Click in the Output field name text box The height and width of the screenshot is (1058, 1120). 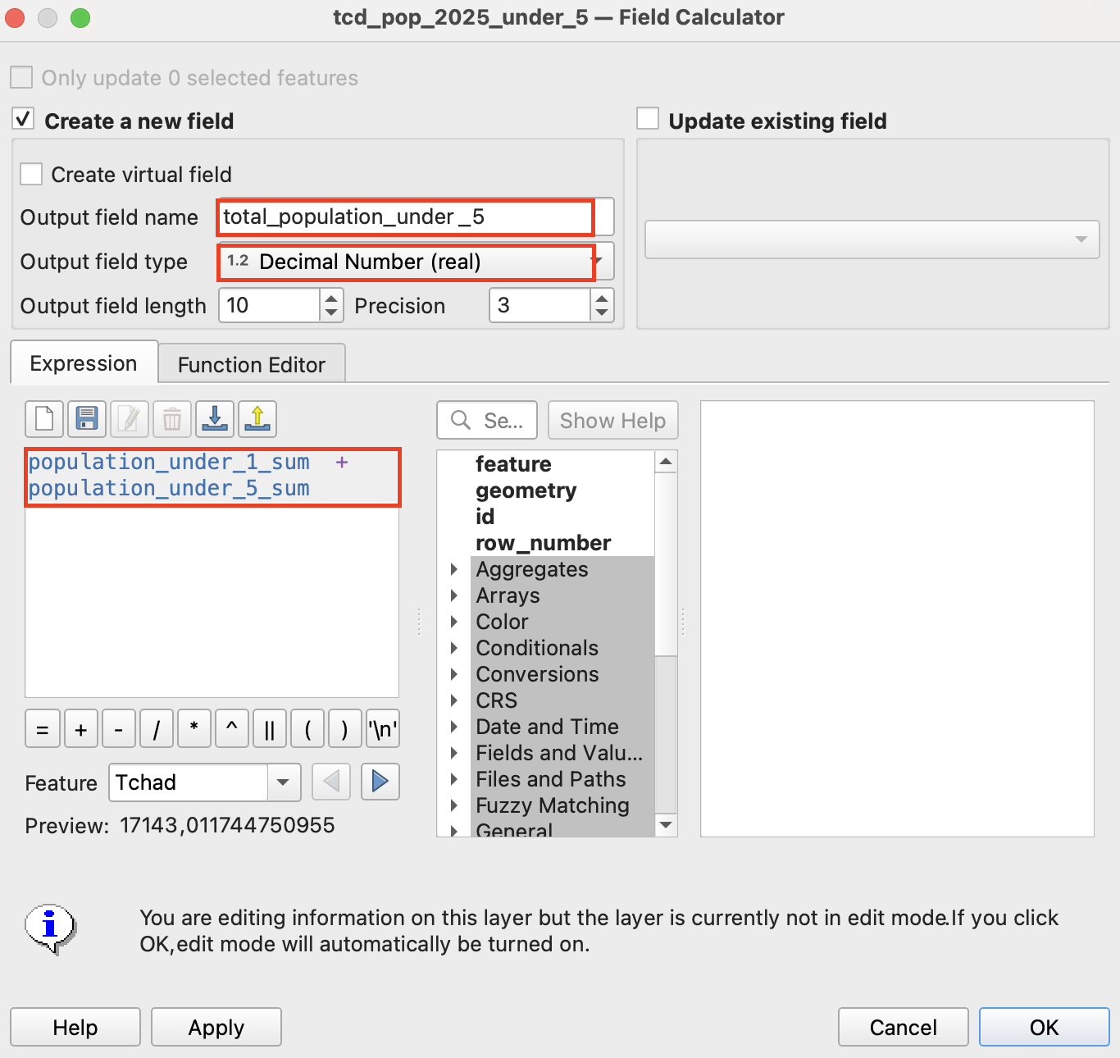(406, 217)
